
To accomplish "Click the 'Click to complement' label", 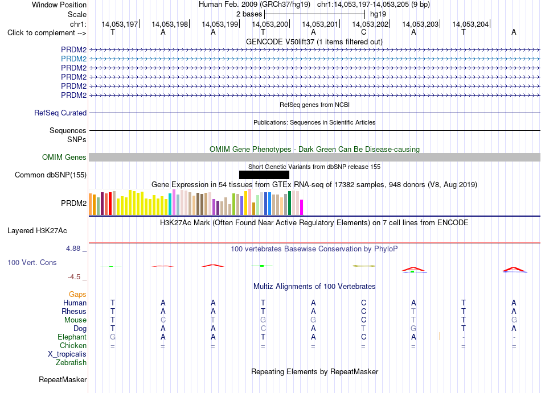I will [47, 33].
